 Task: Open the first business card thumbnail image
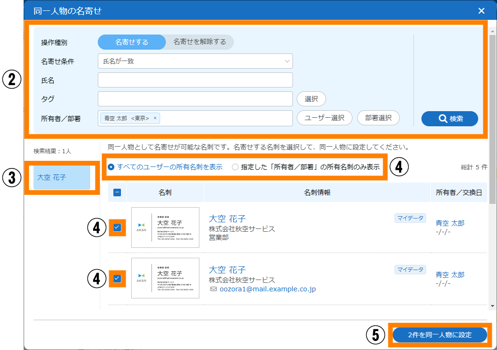[x=165, y=227]
